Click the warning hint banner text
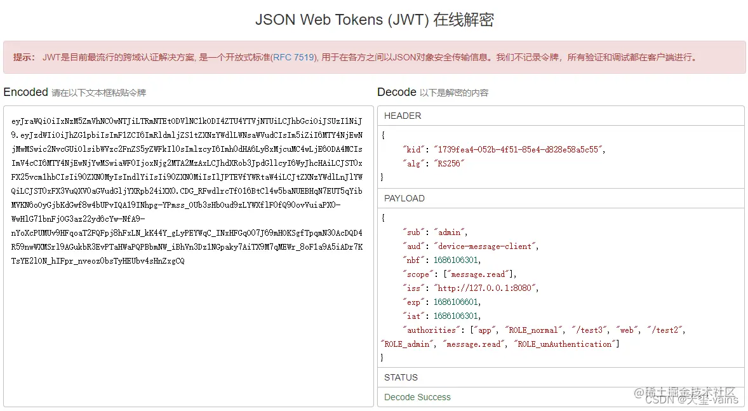Screen dimensions: 748x411 tap(190, 57)
